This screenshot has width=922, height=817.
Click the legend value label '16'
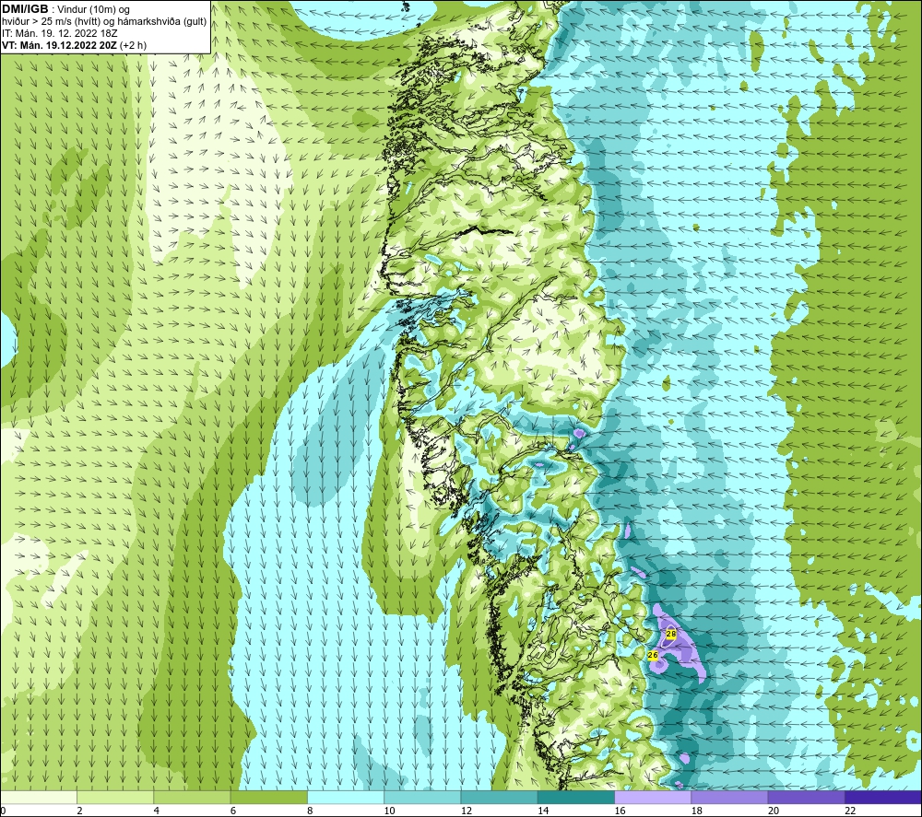click(620, 811)
